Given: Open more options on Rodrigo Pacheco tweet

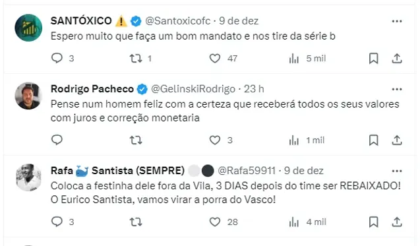Looking at the screenshot, I should pyautogui.click(x=397, y=89).
